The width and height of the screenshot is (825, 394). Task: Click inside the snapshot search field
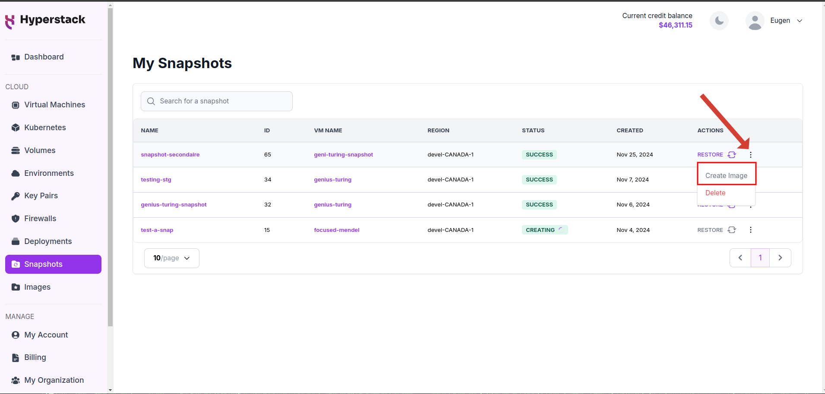point(216,101)
